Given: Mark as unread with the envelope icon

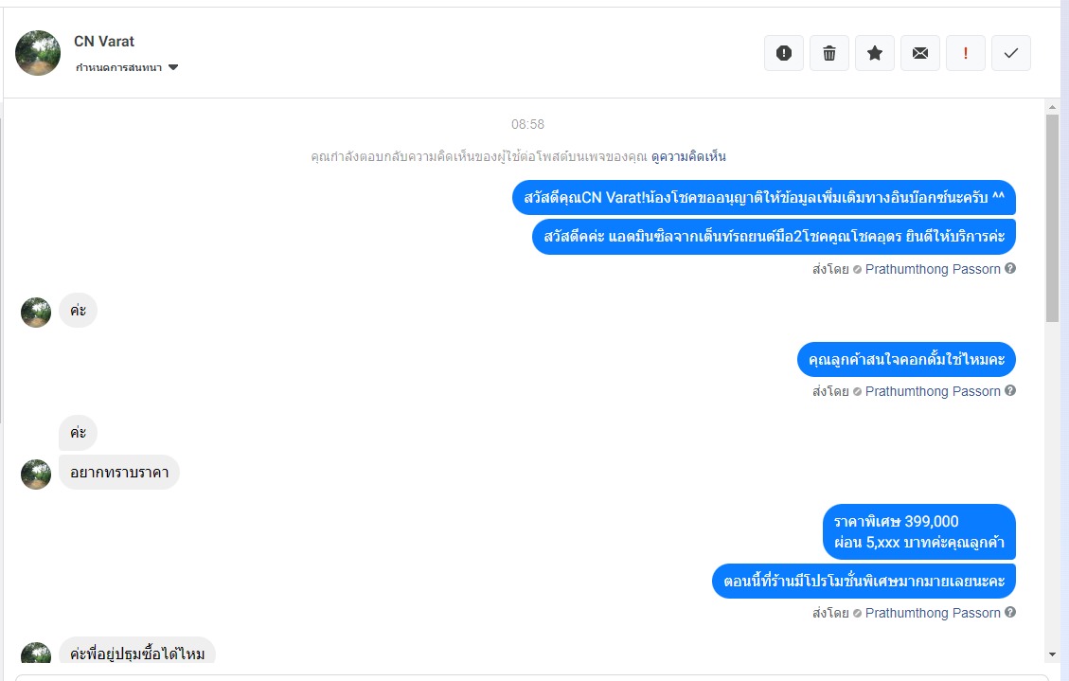Looking at the screenshot, I should [920, 53].
